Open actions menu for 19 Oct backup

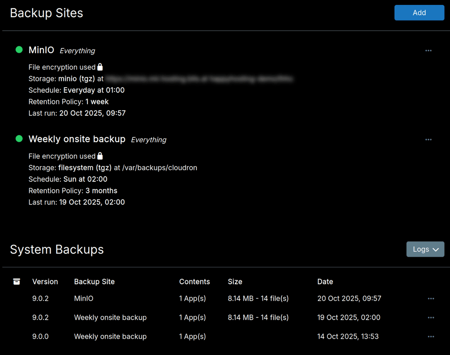431,318
